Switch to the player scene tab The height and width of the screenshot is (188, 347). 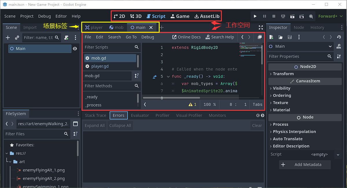(94, 27)
